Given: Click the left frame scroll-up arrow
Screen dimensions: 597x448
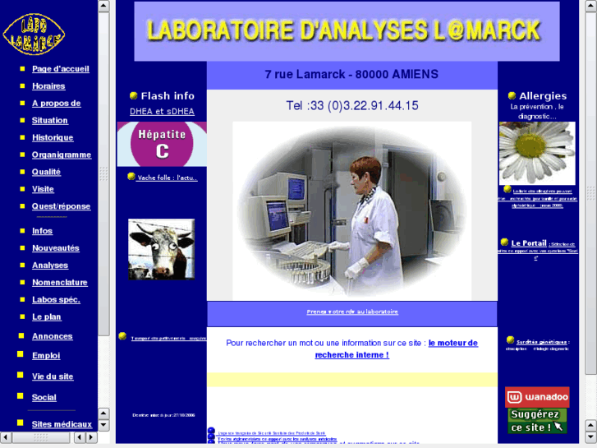Looking at the screenshot, I should pyautogui.click(x=103, y=6).
